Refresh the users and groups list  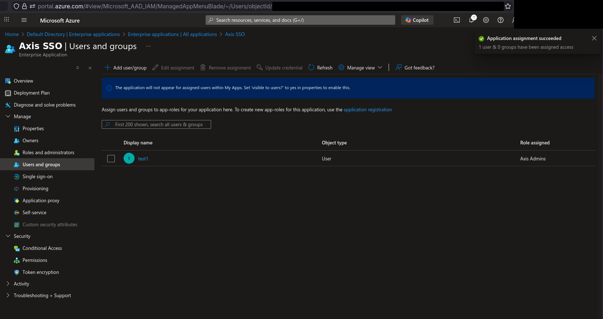pos(320,68)
